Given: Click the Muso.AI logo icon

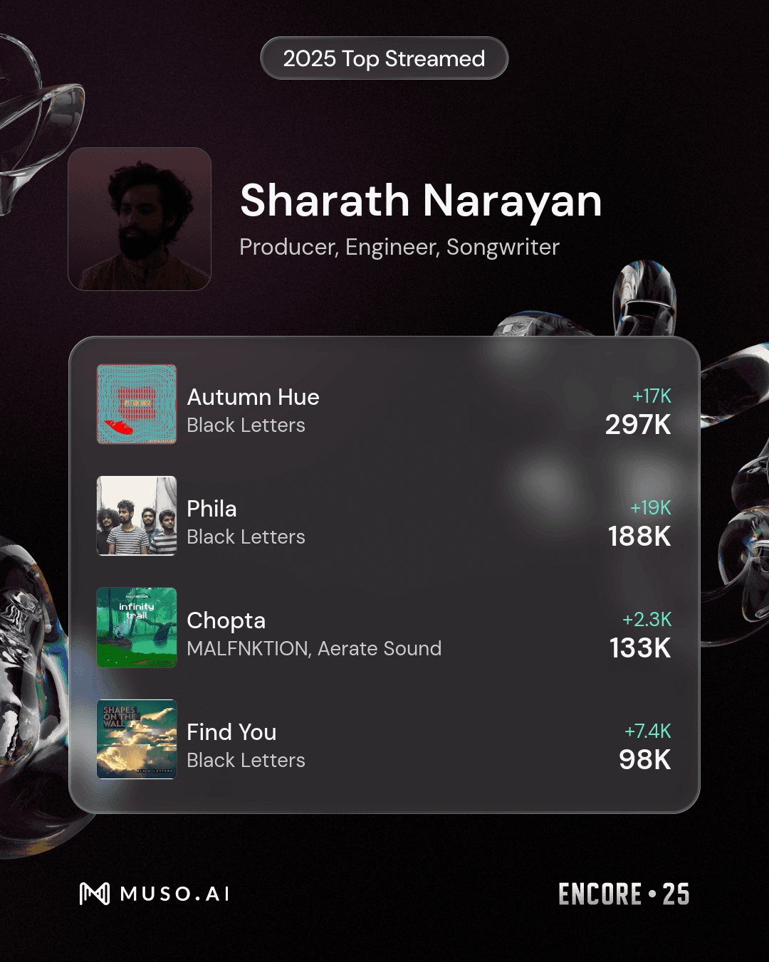Looking at the screenshot, I should pyautogui.click(x=95, y=894).
